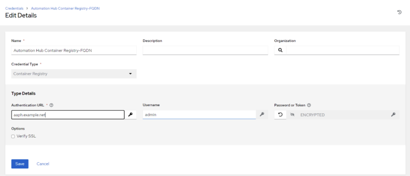Click hidden-eye icon next to ENCRYPTED
Screen dimensions: 410x176
292,115
